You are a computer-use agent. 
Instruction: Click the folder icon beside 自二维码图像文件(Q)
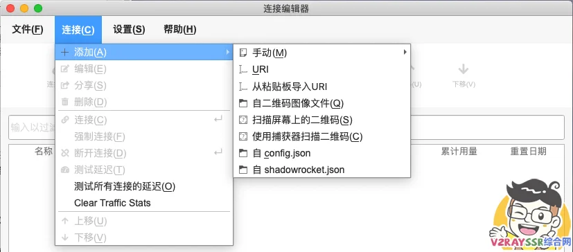243,103
